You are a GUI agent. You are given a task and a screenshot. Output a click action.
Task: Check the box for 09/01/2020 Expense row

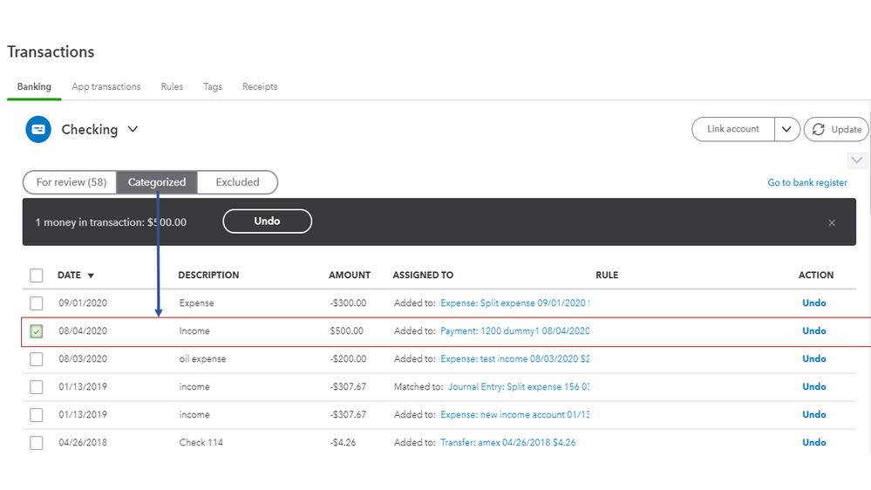pyautogui.click(x=37, y=303)
